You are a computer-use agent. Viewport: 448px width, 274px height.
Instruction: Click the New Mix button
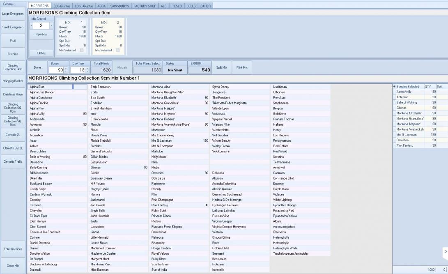click(x=41, y=34)
